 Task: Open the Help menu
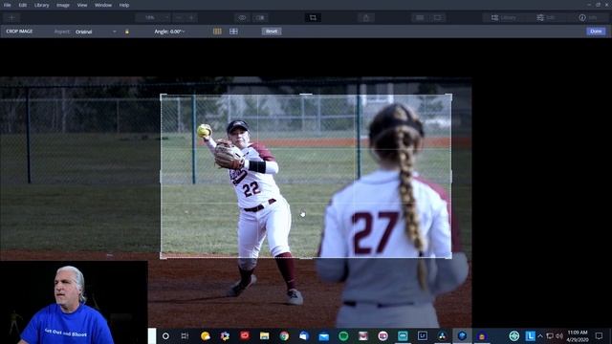[x=124, y=5]
